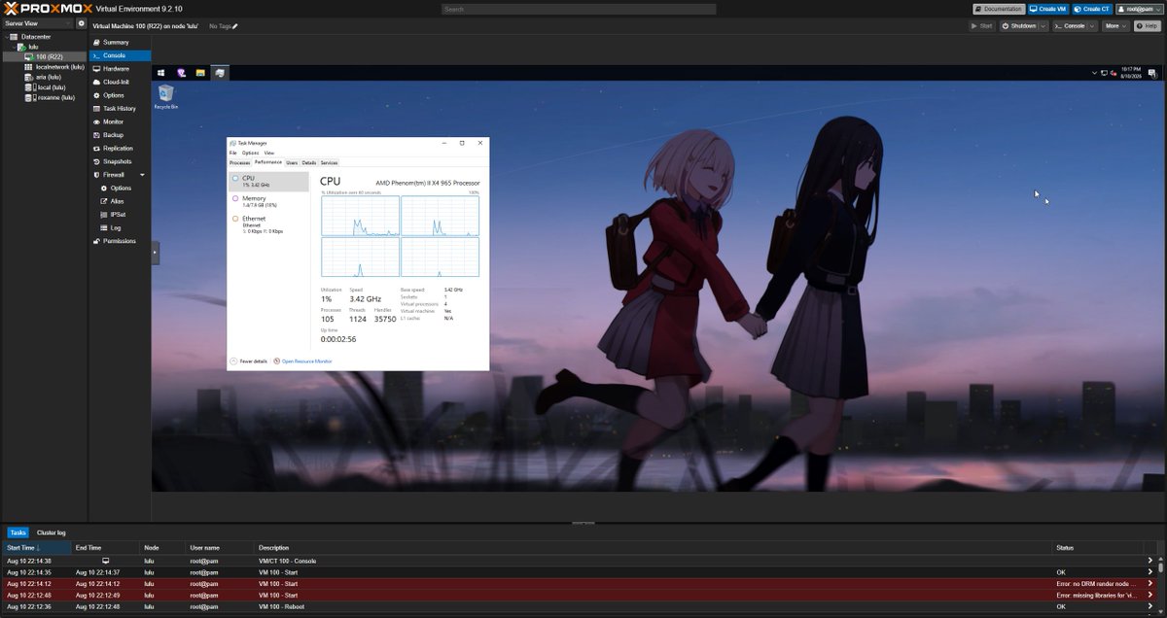Click the Help button
Screen dimensions: 1167x618
pos(1147,26)
